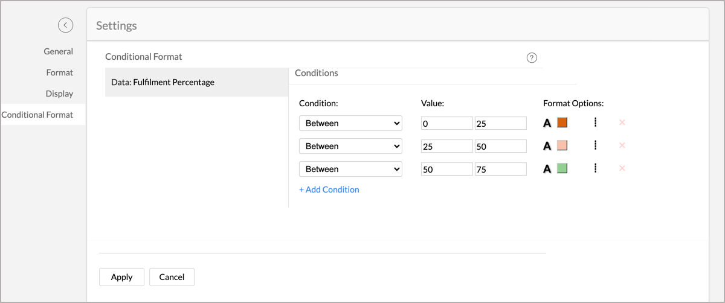Open more options dots for 25–50 condition
725x303 pixels.
(x=595, y=145)
